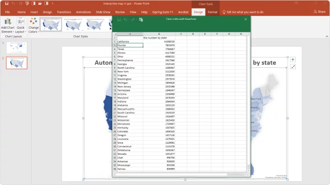Switch to the Chart Tools Format tab
330x185 pixels.
point(212,12)
